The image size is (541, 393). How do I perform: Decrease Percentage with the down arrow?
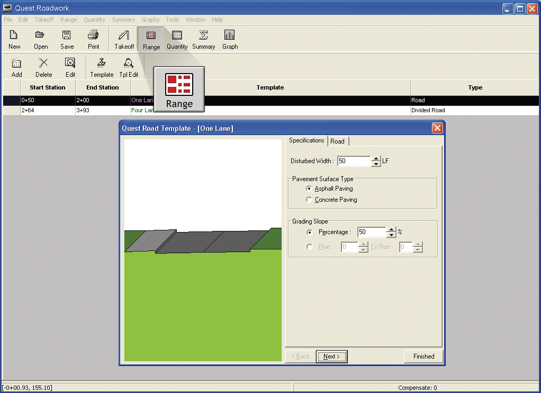click(391, 235)
